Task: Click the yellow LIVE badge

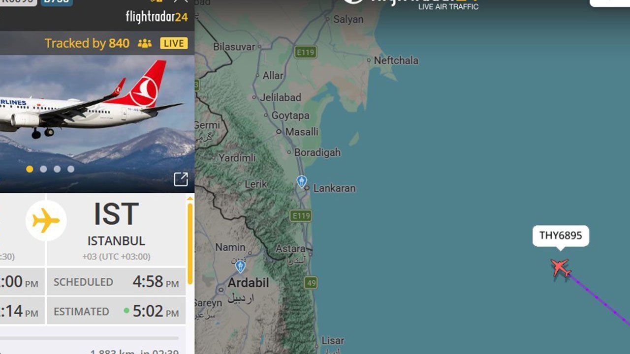Action: point(174,43)
